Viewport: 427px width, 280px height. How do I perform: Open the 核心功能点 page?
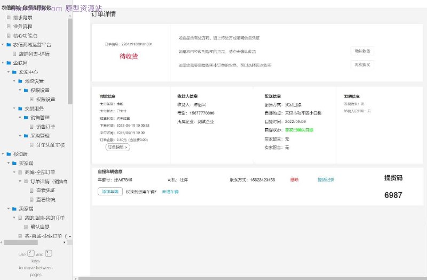point(25,36)
